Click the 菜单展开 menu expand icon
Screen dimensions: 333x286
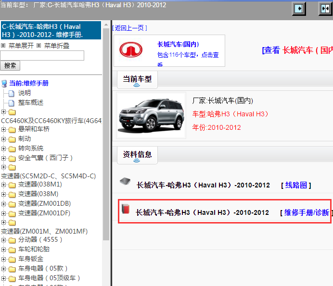(3, 45)
